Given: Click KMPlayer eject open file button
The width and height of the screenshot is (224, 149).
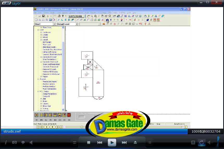Looking at the screenshot, I should click(x=135, y=142).
